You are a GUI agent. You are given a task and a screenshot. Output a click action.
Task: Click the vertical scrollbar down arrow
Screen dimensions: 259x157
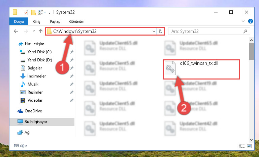point(251,140)
